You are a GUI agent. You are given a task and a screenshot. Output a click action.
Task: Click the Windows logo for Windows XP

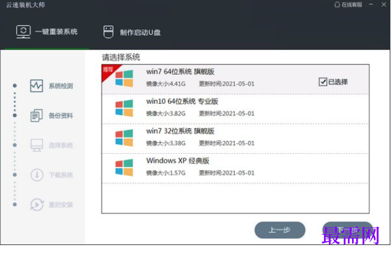[124, 168]
